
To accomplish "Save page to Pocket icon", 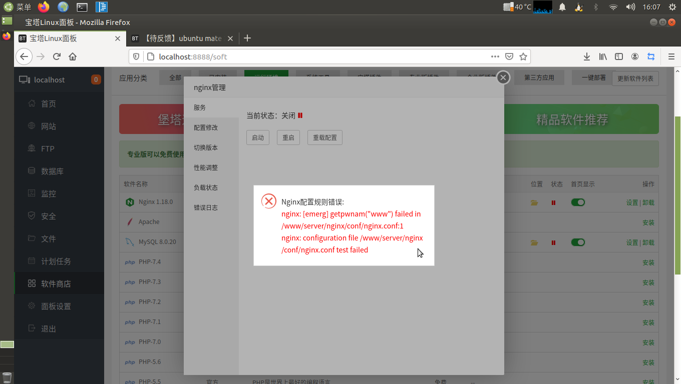I will (509, 56).
